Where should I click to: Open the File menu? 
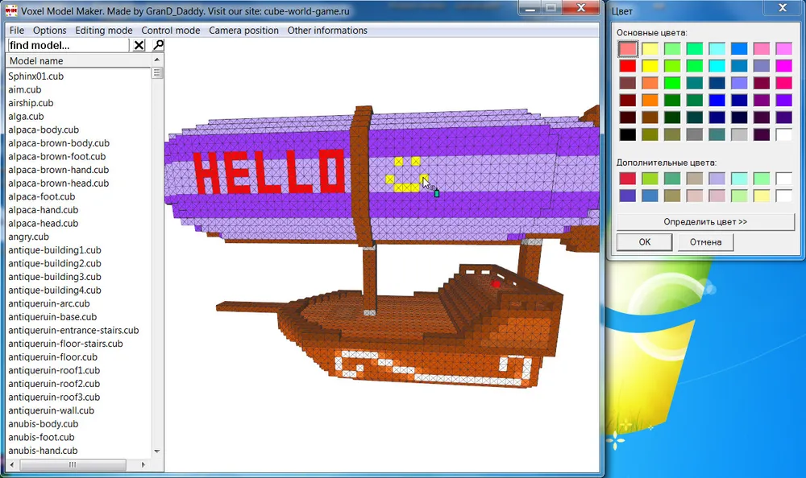(x=17, y=31)
